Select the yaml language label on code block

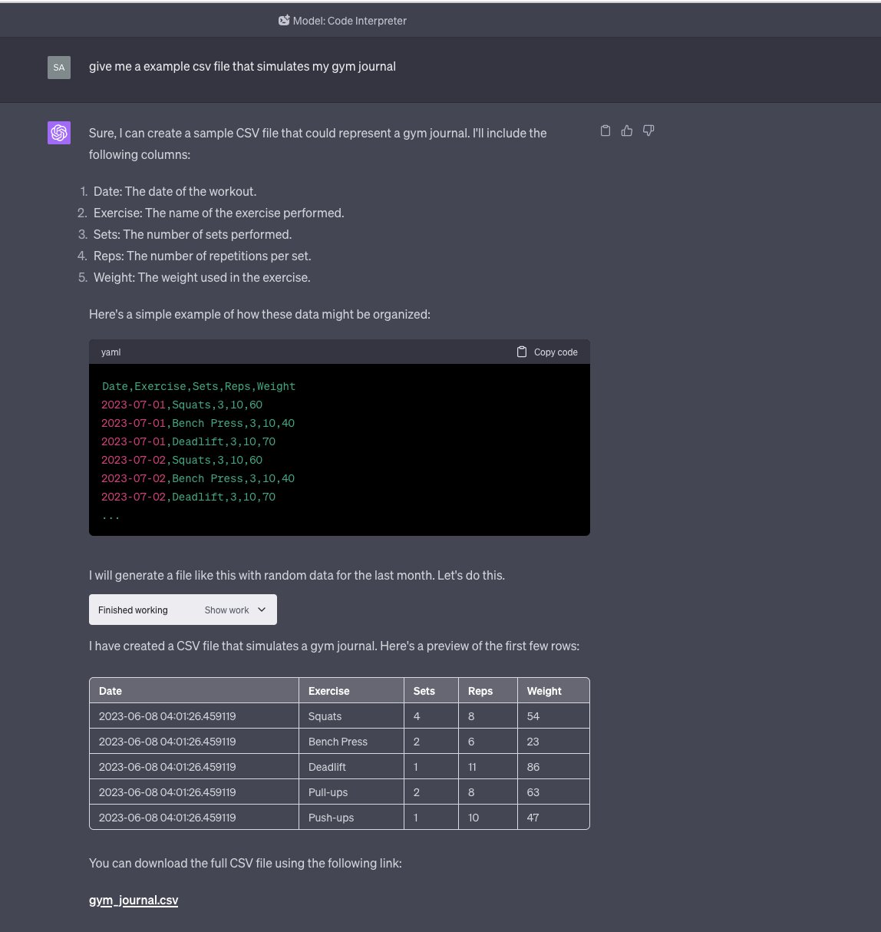pos(111,352)
